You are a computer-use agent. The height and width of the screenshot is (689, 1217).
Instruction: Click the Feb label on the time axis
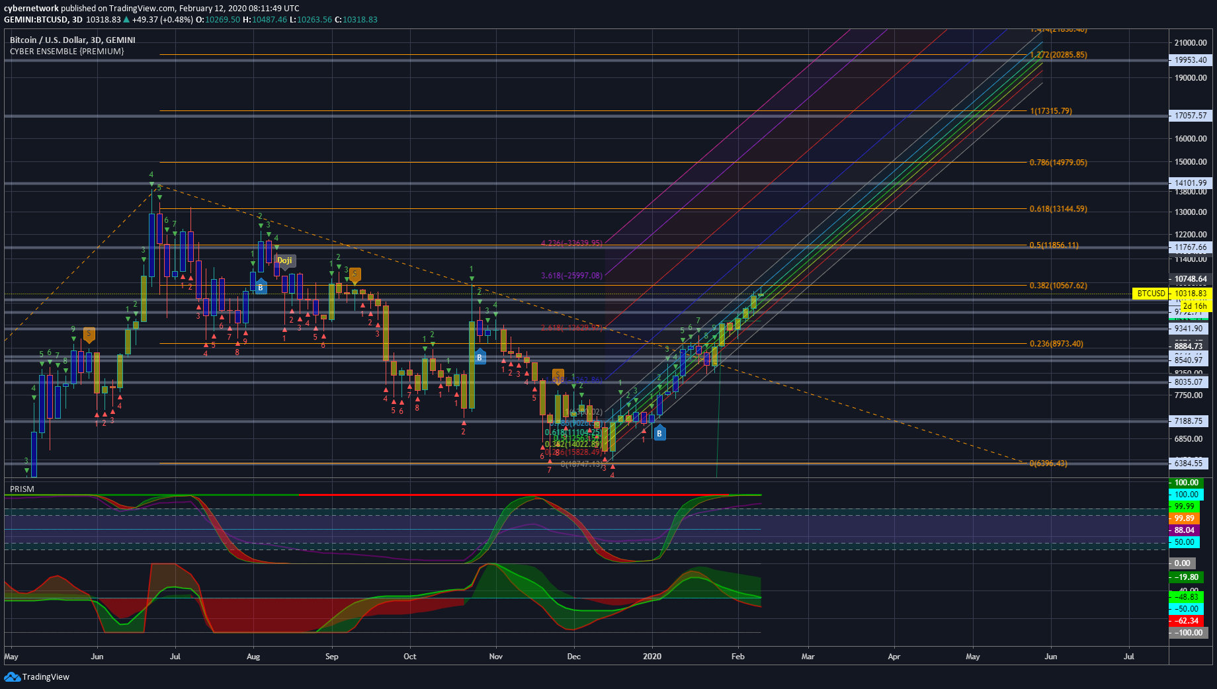[738, 657]
